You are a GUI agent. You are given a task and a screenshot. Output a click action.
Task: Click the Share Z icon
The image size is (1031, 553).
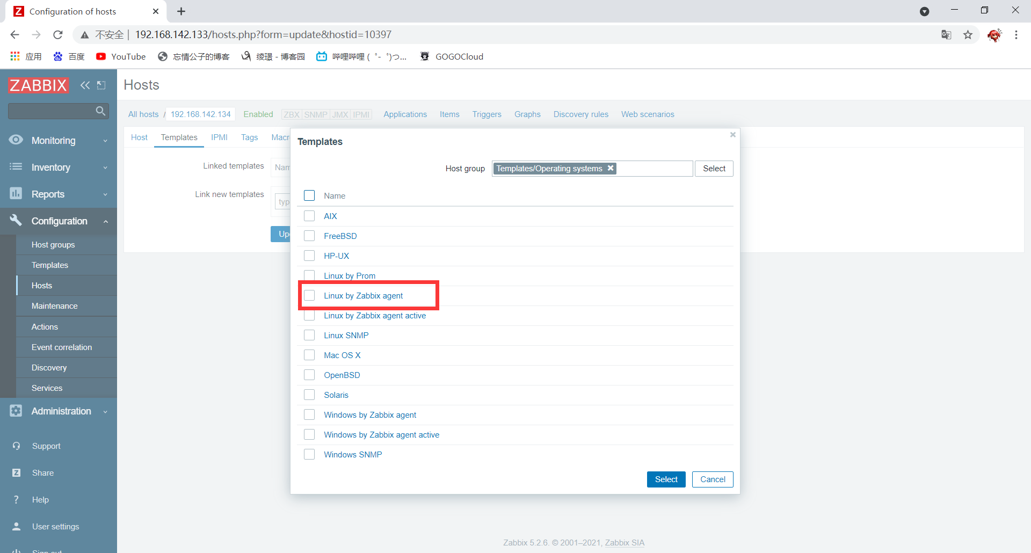(x=16, y=472)
